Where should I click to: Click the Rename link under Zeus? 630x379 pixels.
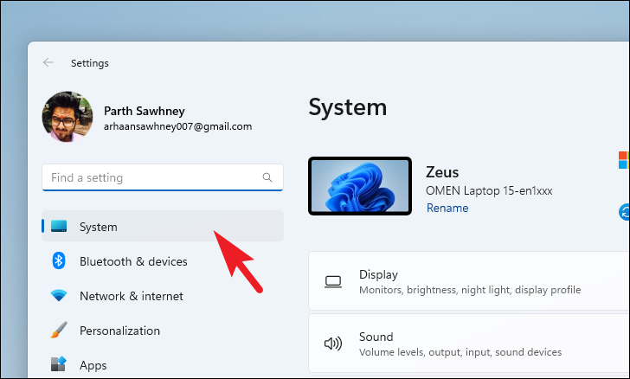[x=447, y=208]
